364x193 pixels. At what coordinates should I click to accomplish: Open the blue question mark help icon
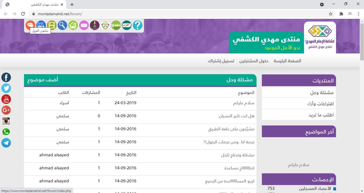point(138,25)
